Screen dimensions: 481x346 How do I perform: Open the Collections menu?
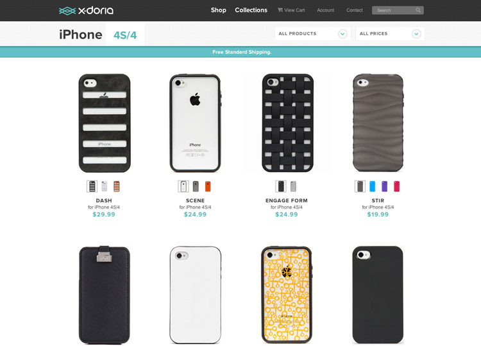tap(251, 10)
